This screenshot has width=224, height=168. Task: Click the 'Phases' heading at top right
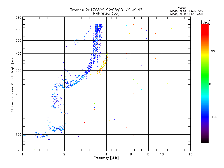[181, 8]
